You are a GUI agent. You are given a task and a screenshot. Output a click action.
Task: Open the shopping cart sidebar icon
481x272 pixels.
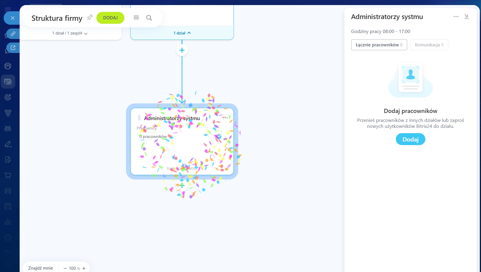pos(8,175)
